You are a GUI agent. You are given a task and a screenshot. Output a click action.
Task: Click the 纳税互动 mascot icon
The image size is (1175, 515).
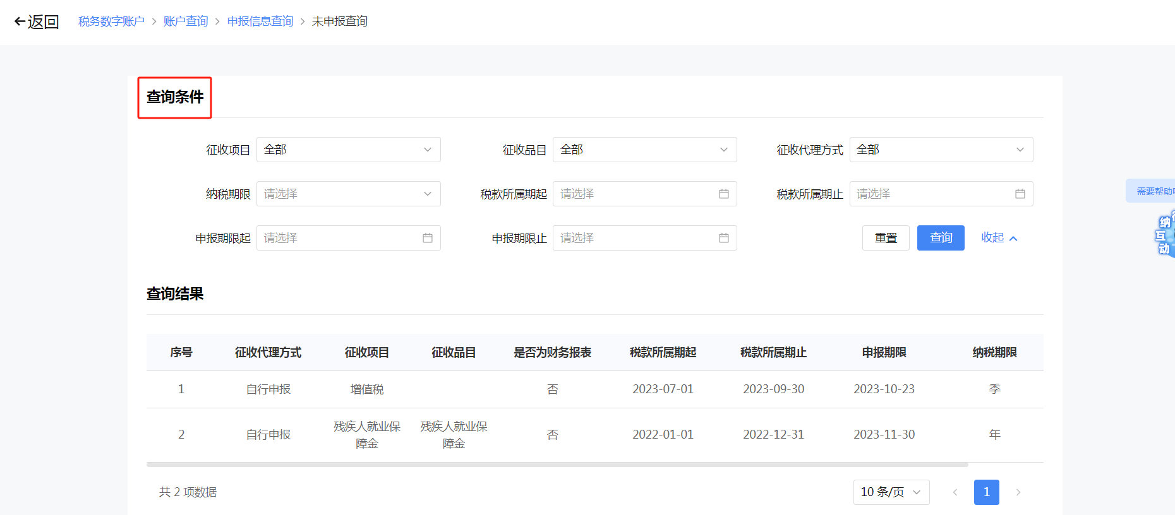pos(1164,235)
